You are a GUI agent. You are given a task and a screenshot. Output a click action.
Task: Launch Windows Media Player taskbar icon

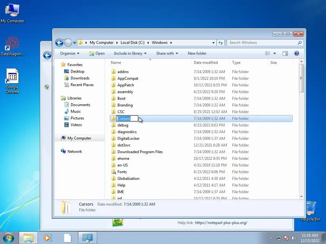[48, 238]
